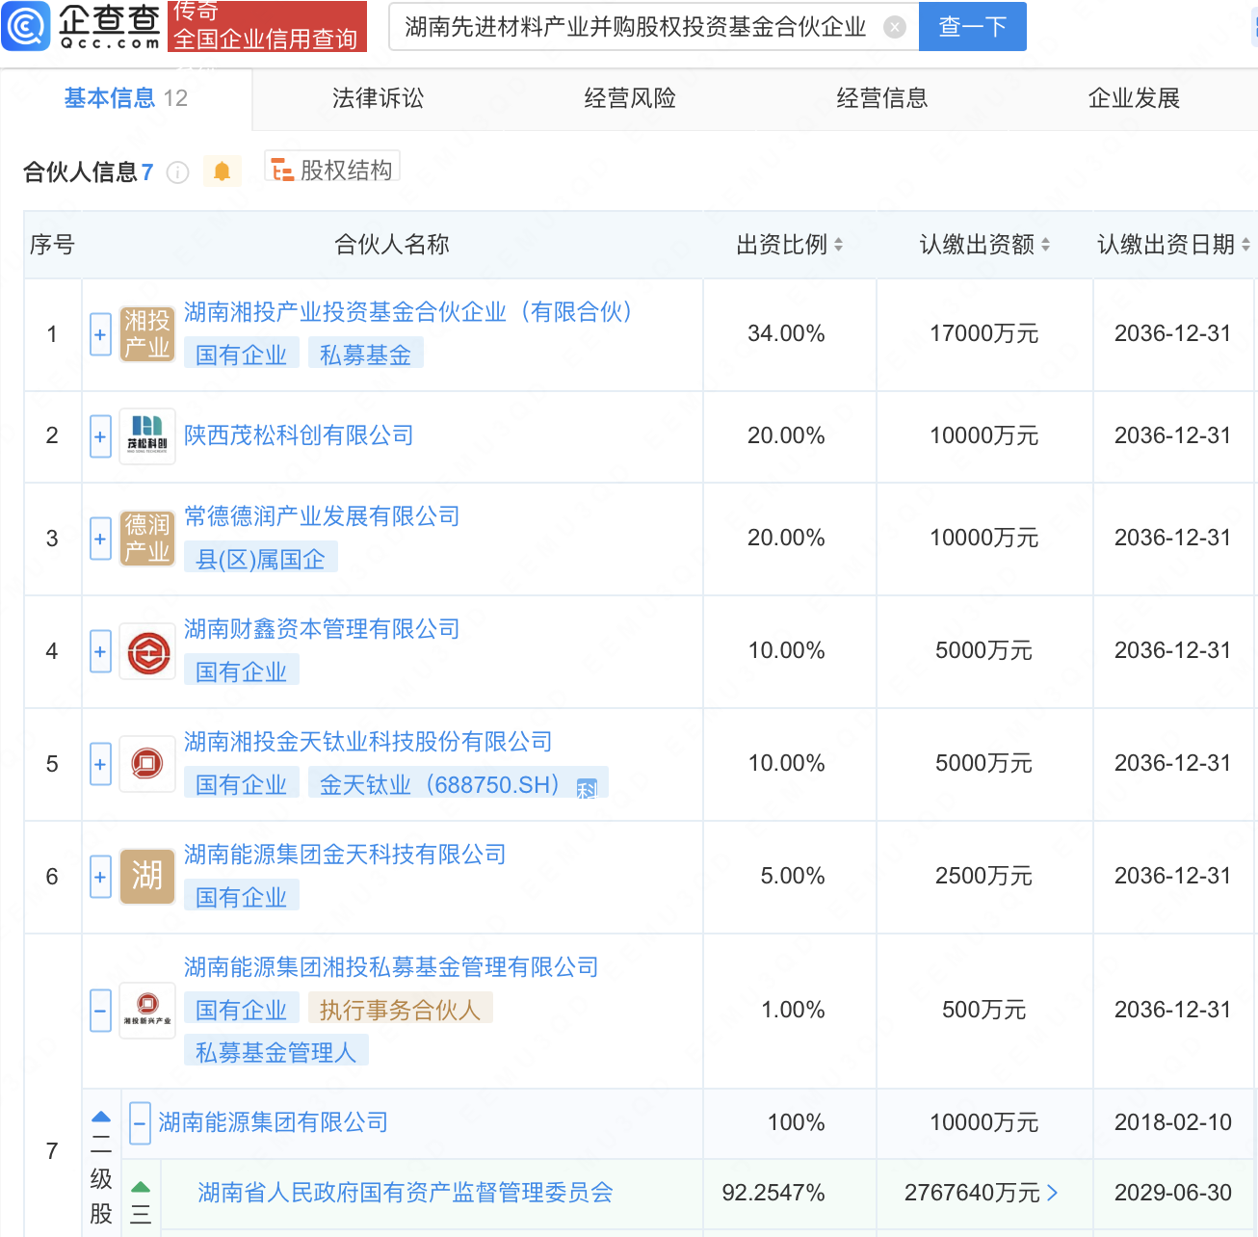Clear the search box text
The width and height of the screenshot is (1258, 1237).
[894, 27]
